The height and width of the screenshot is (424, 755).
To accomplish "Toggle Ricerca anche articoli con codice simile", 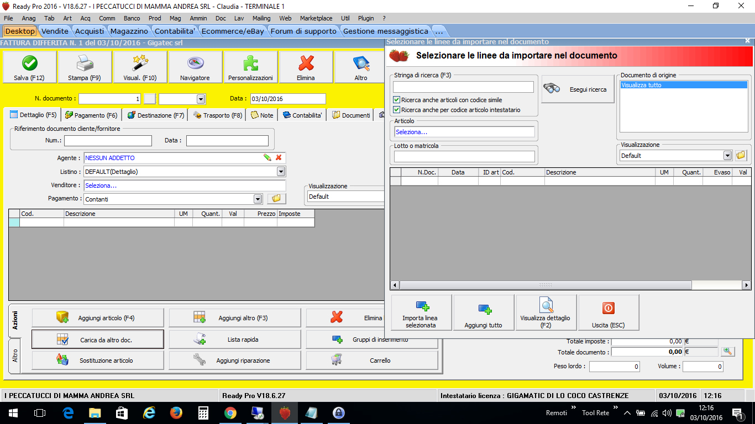I will click(x=397, y=100).
